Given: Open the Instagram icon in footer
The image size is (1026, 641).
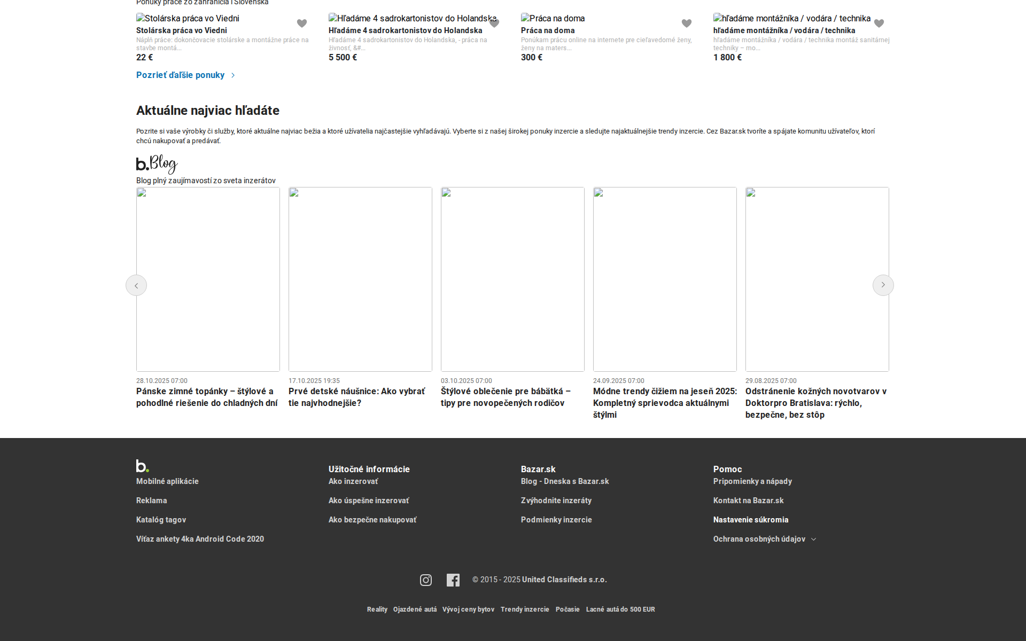Looking at the screenshot, I should [x=426, y=580].
